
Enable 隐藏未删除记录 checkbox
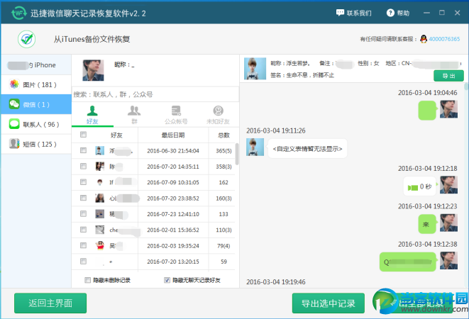coord(87,280)
